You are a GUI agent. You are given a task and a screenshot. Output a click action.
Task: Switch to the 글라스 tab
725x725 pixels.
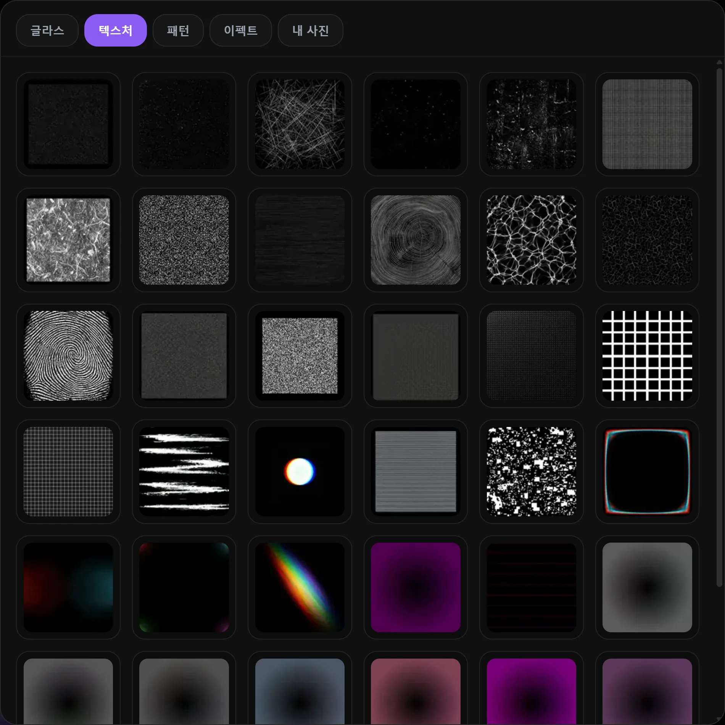pos(47,31)
